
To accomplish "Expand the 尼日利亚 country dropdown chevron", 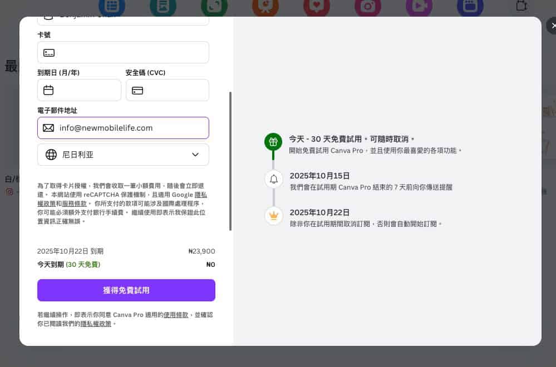I will coord(195,155).
